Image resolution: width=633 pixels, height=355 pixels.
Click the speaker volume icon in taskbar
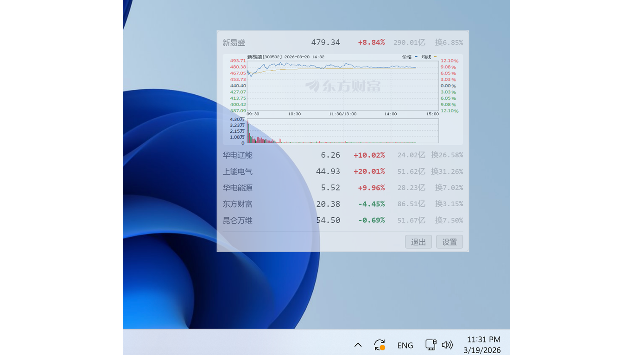click(446, 344)
